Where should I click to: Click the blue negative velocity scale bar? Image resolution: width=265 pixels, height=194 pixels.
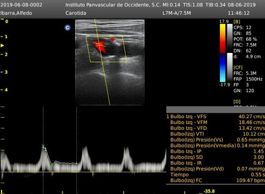[x=223, y=67]
